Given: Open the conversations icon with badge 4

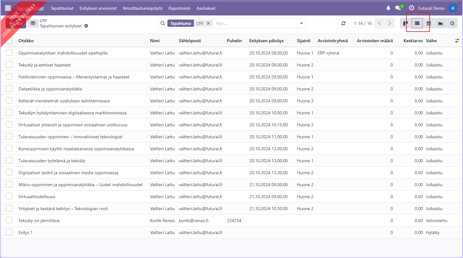Looking at the screenshot, I should pyautogui.click(x=398, y=8).
